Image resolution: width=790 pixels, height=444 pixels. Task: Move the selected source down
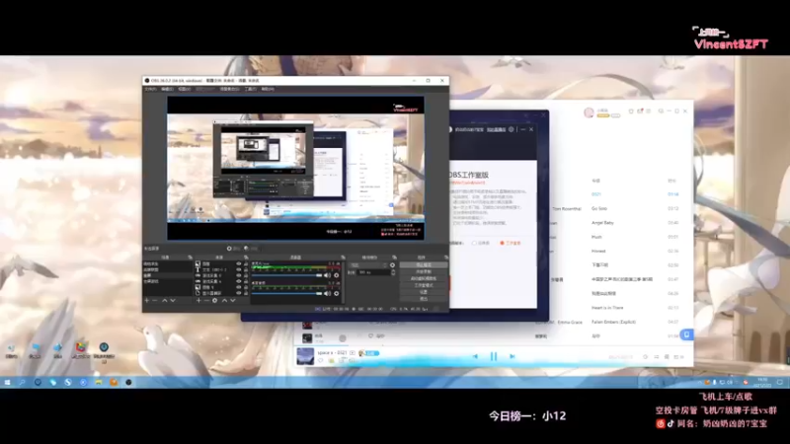pos(233,301)
